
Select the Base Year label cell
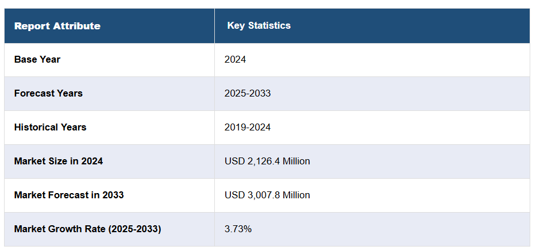[x=37, y=59]
